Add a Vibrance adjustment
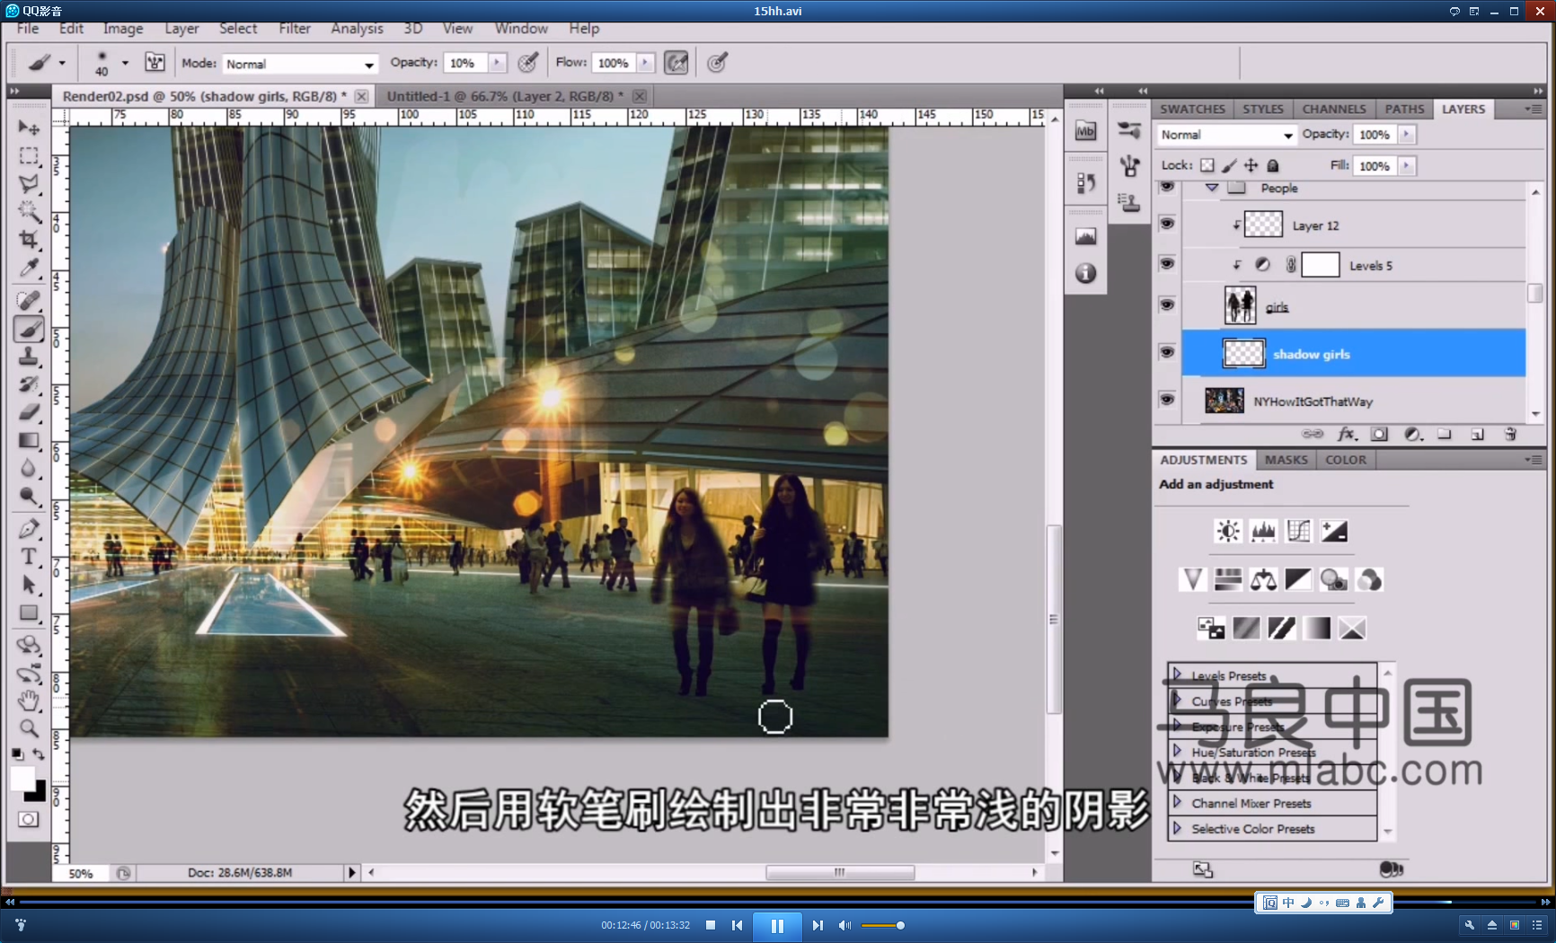 (1192, 579)
